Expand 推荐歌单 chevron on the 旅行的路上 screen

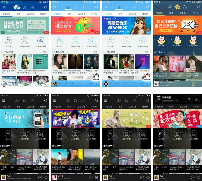pos(12,146)
